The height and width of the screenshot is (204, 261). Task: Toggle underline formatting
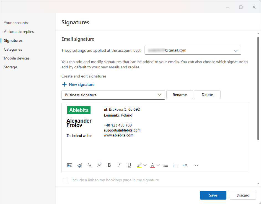click(129, 165)
